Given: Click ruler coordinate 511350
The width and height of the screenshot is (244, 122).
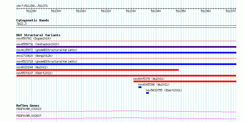Looking at the screenshot, I should [x=181, y=11].
